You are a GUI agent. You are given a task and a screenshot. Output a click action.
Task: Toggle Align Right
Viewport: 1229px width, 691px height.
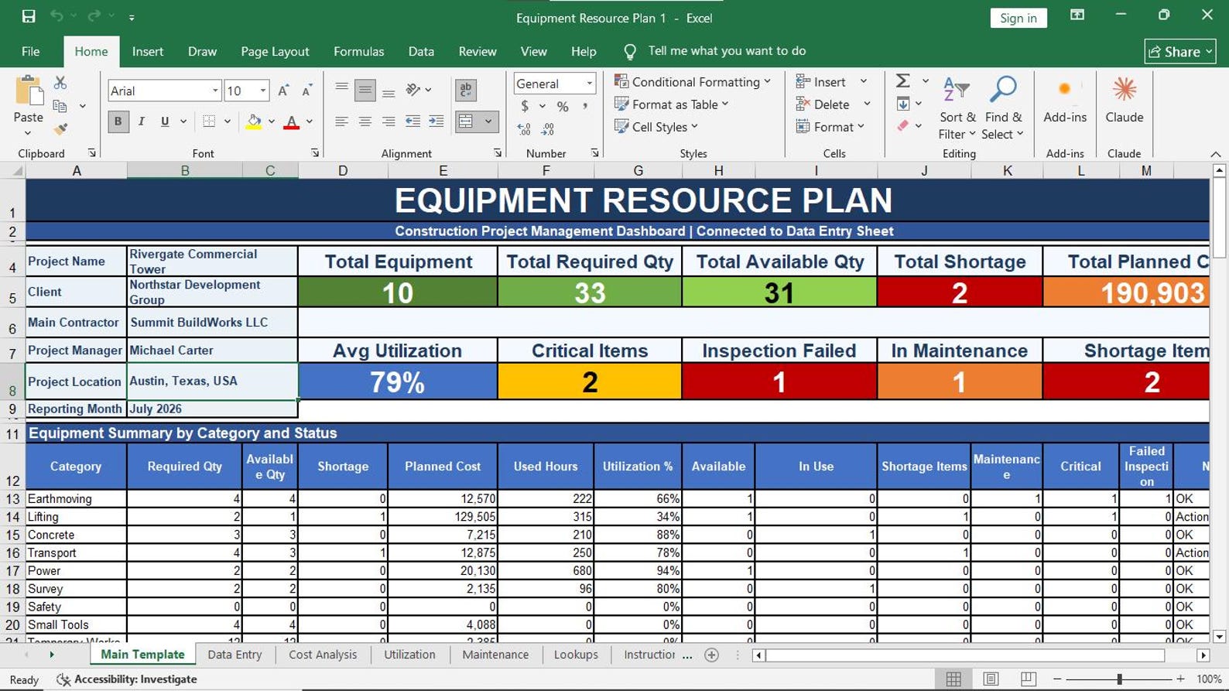[389, 121]
